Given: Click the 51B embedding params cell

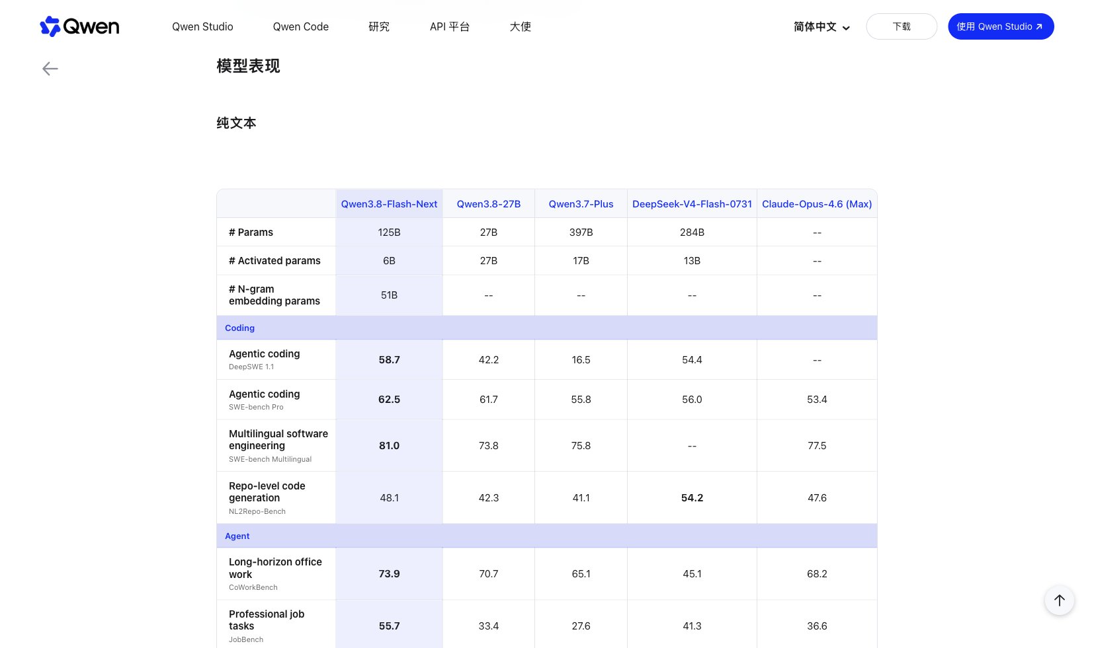Looking at the screenshot, I should 389,295.
